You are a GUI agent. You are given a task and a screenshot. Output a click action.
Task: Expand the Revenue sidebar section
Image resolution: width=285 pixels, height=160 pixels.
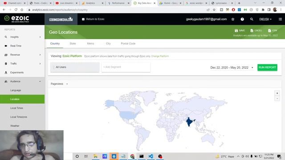click(22, 55)
